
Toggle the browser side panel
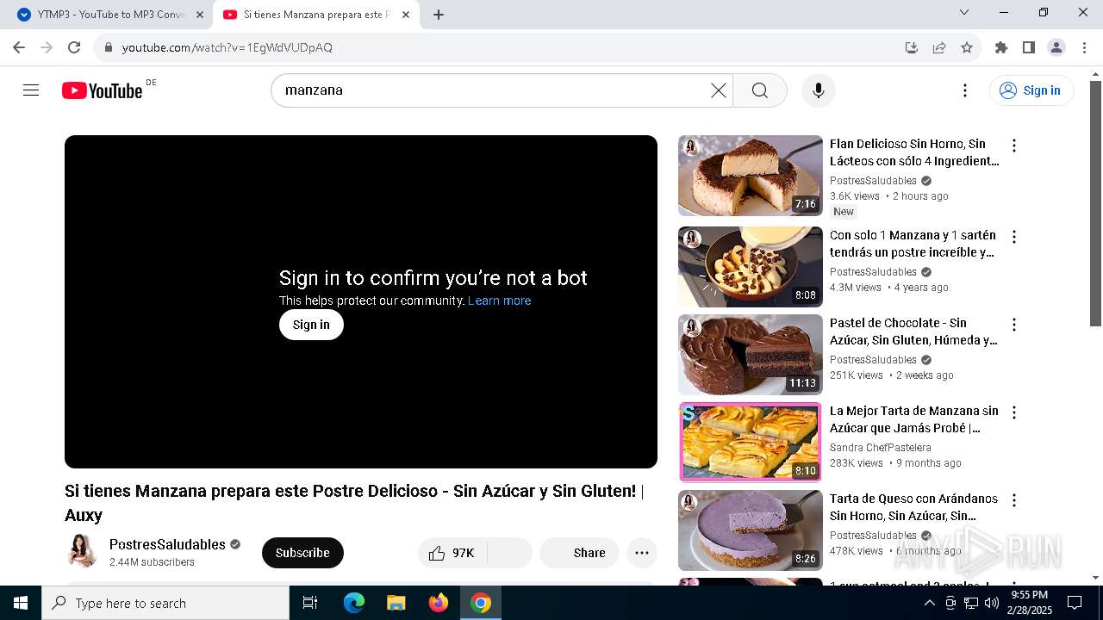tap(1029, 47)
